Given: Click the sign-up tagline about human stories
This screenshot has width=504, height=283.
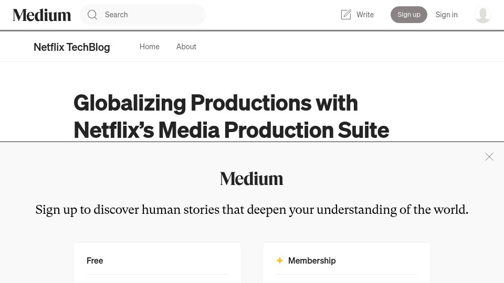Looking at the screenshot, I should click(x=251, y=210).
